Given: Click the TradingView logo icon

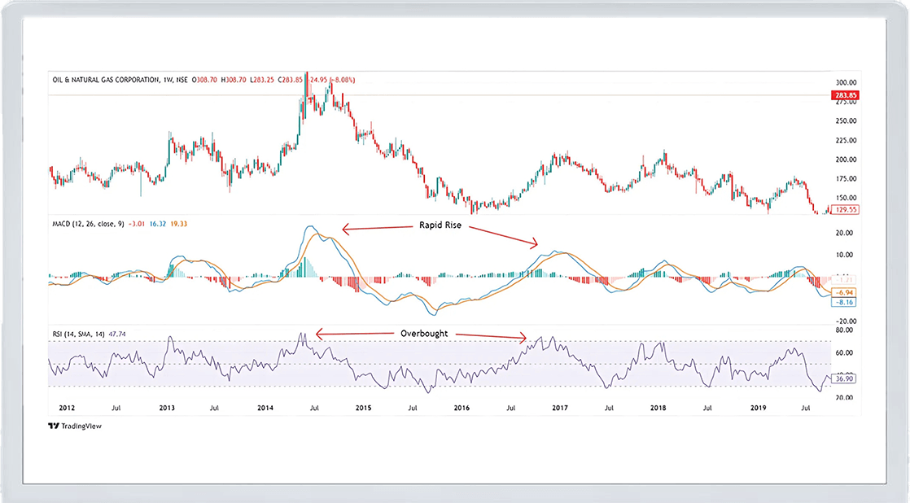Looking at the screenshot, I should tap(53, 426).
